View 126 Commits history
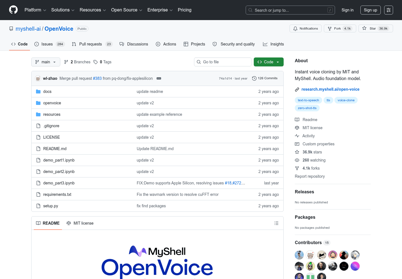The image size is (402, 279). pos(265,78)
